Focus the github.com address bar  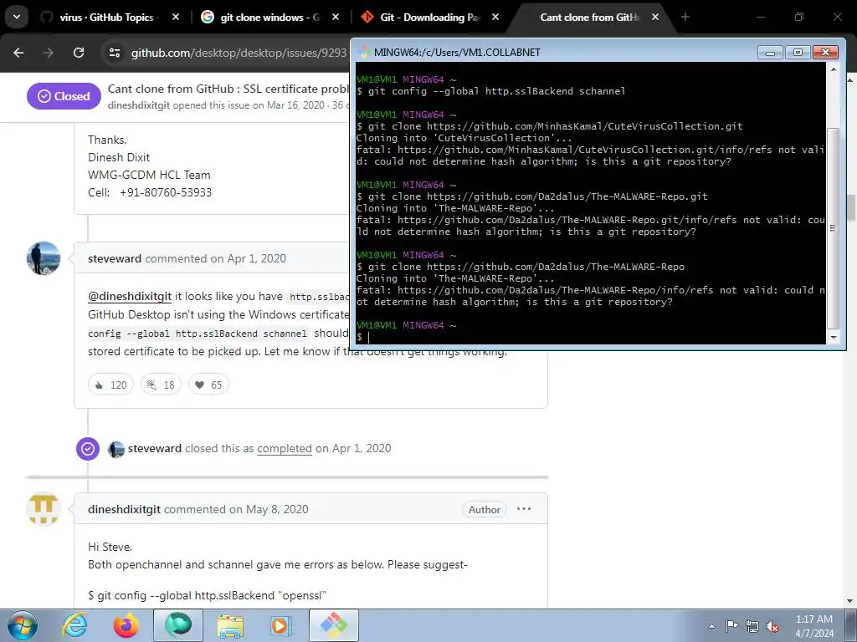[239, 53]
